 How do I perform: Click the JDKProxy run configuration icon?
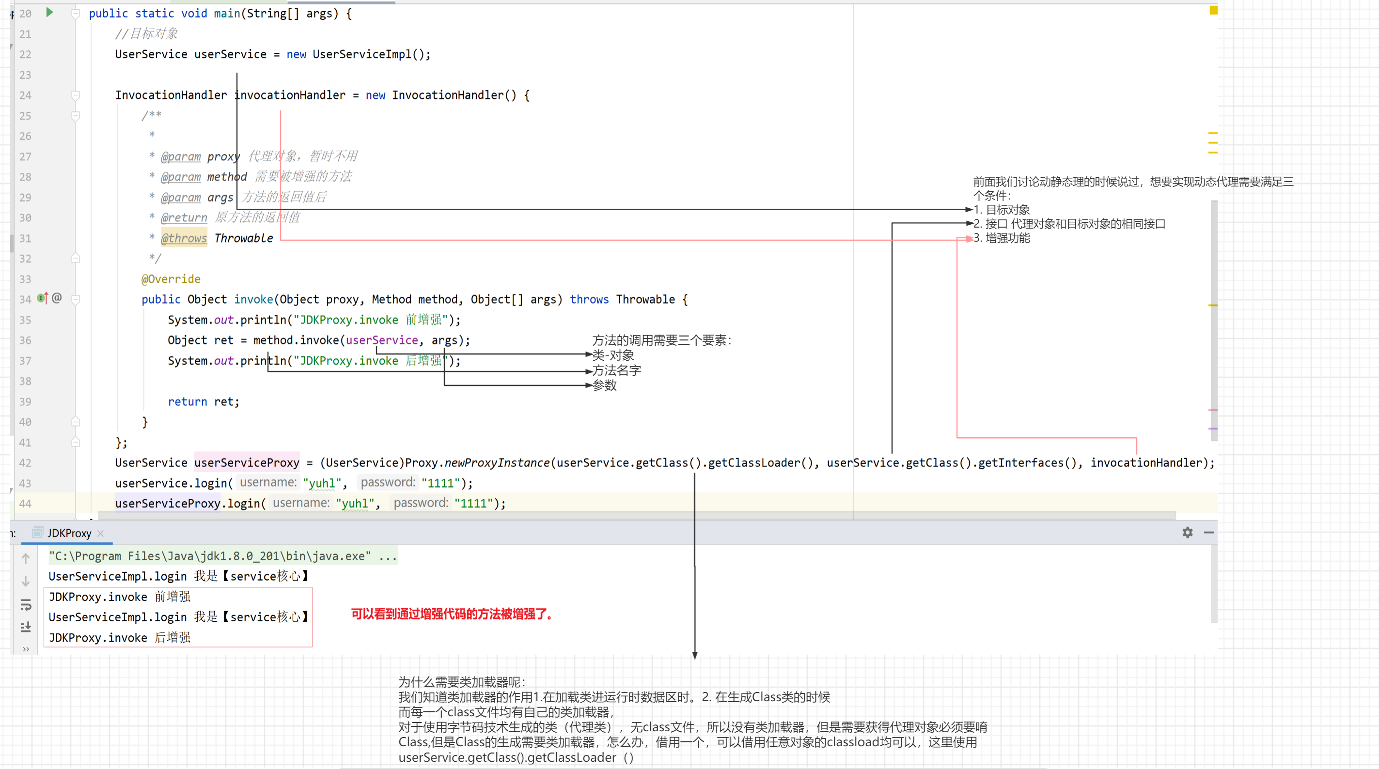coord(37,533)
